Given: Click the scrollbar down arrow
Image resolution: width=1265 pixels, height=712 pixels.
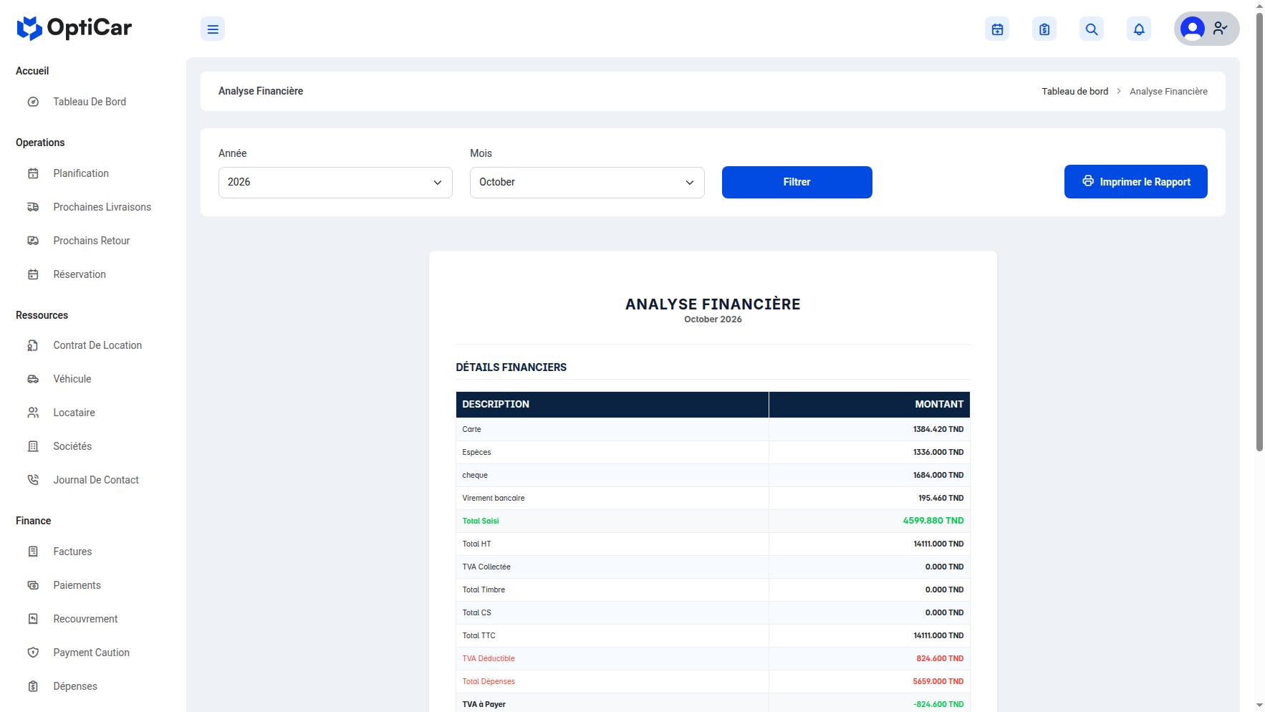Looking at the screenshot, I should click(x=1259, y=706).
